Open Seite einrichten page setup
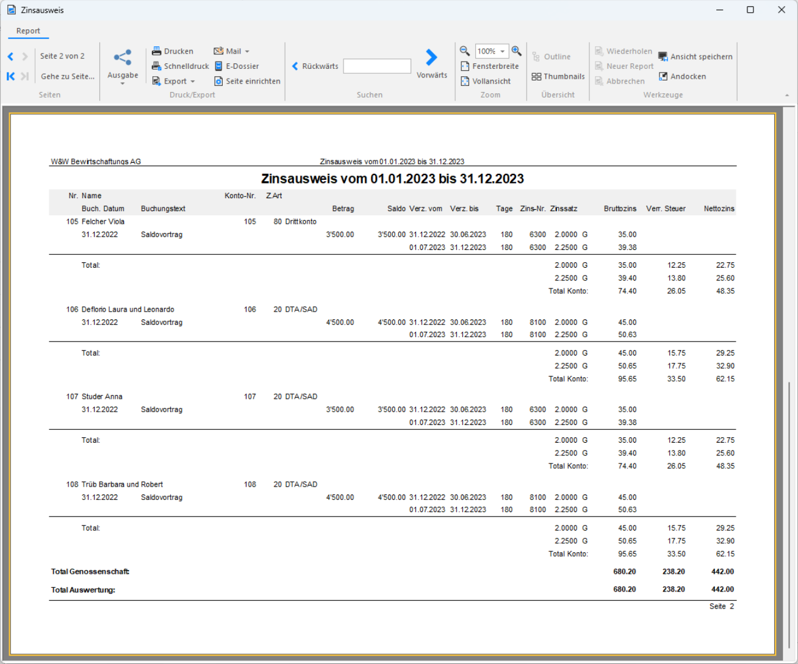The image size is (798, 664). pos(247,81)
